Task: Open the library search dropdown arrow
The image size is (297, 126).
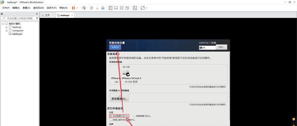Action: pyautogui.click(x=37, y=18)
